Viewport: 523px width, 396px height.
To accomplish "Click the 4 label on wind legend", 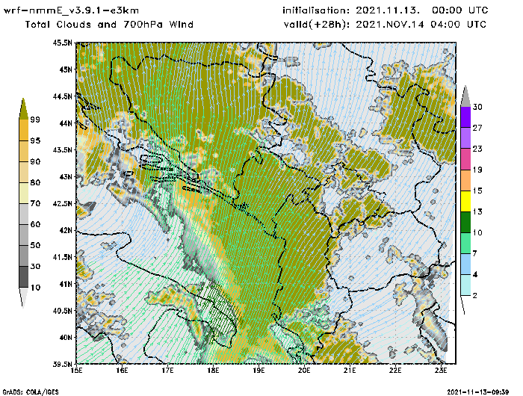I will [x=475, y=274].
